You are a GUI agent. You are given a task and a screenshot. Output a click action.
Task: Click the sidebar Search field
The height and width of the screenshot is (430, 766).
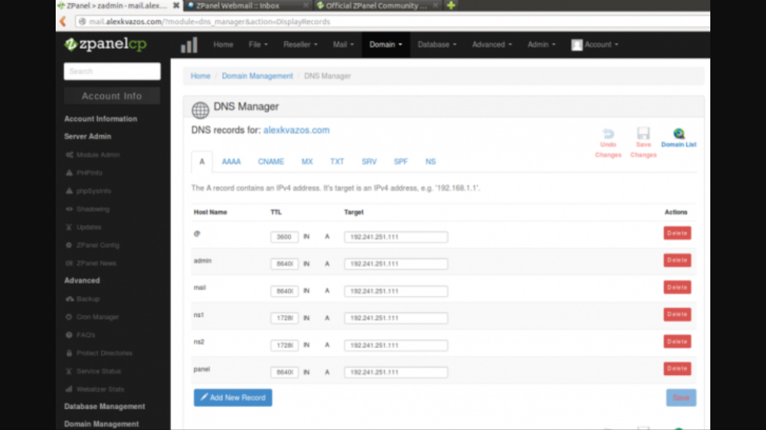112,71
